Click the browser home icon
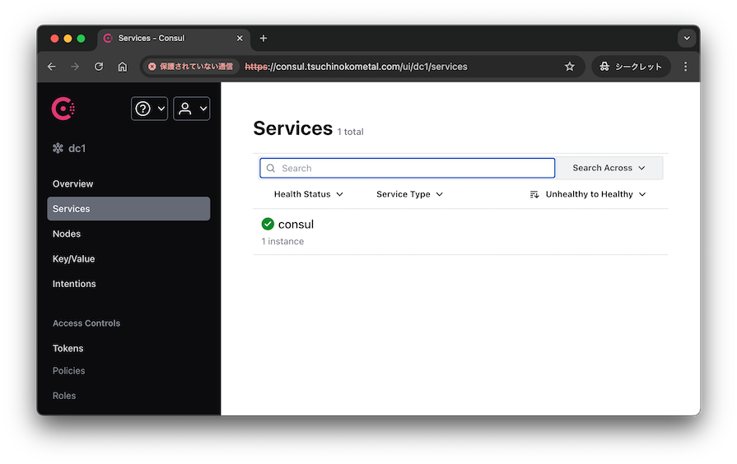 (123, 67)
